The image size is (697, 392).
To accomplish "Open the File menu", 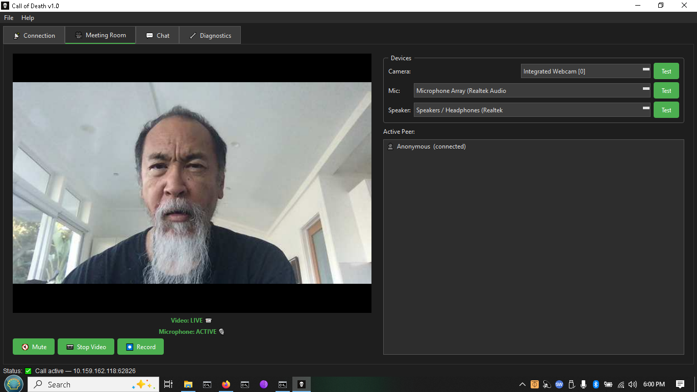I will (9, 18).
